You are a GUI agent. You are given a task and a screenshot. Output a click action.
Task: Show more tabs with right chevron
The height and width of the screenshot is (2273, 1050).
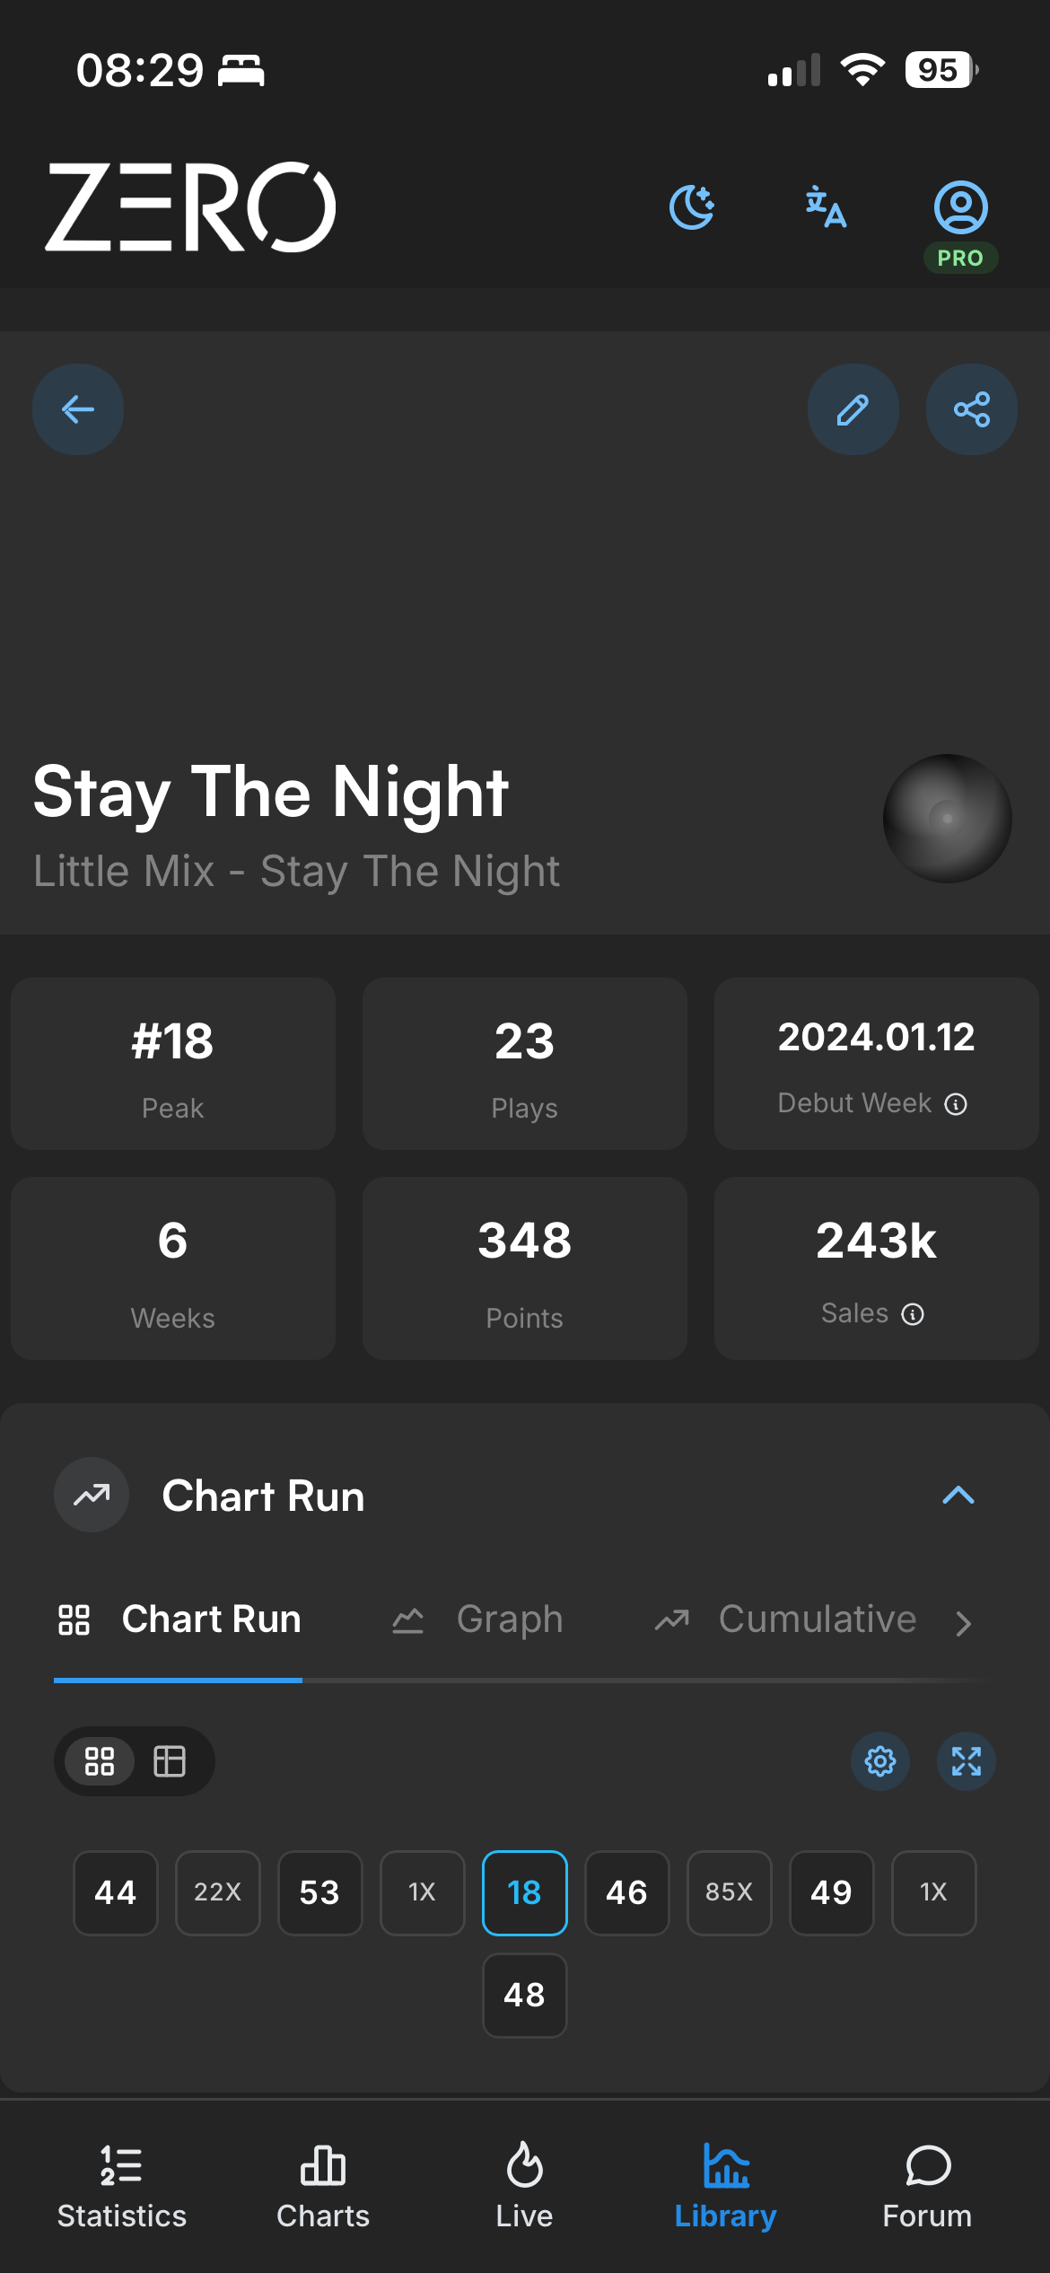[x=963, y=1623]
